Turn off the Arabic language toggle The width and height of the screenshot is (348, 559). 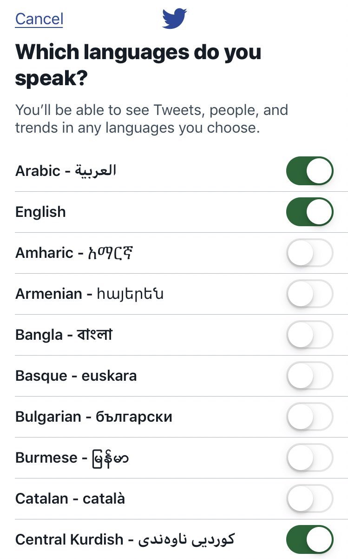coord(310,171)
